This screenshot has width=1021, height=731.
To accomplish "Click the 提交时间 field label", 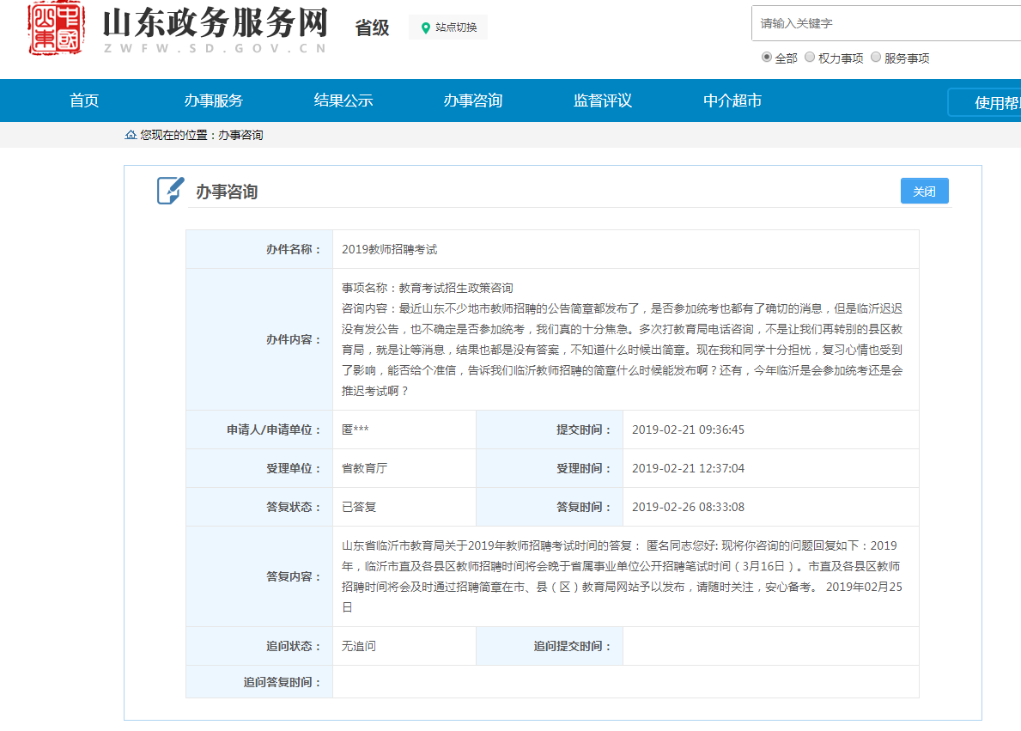I will [583, 429].
